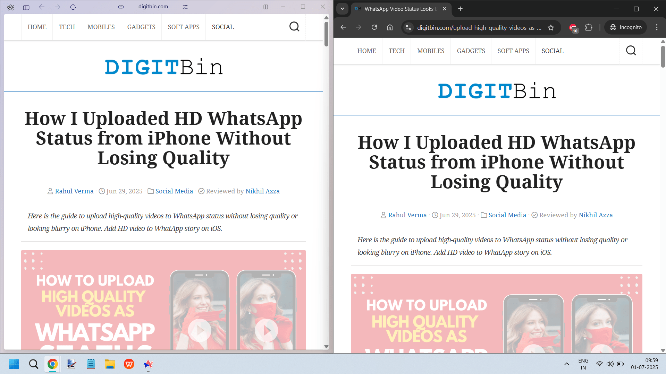Viewport: 666px width, 374px height.
Task: Click the reload icon in the left browser
Action: click(73, 7)
